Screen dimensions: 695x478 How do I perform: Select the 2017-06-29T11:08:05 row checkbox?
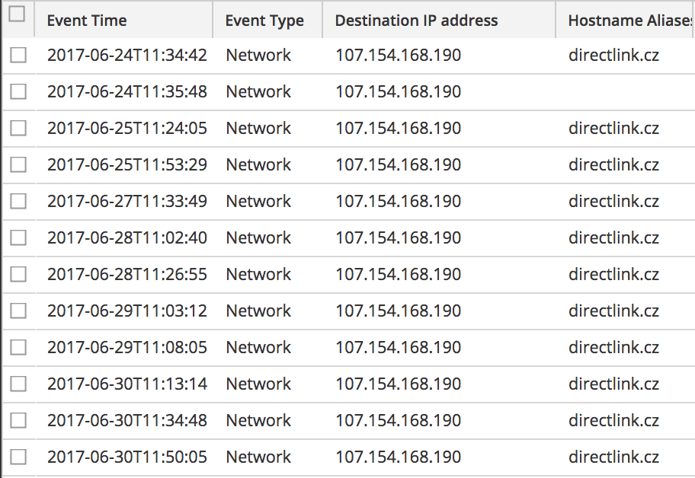[x=18, y=347]
